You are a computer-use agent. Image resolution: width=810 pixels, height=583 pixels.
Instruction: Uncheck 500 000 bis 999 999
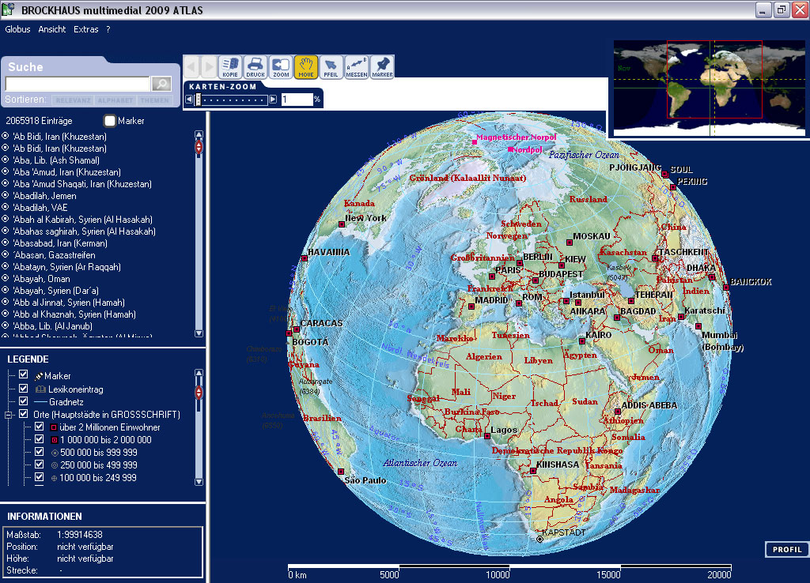click(40, 451)
